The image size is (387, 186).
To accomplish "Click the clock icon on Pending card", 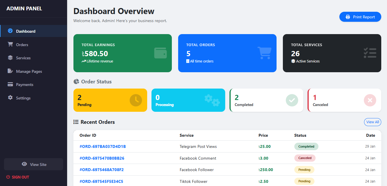I will [x=136, y=100].
